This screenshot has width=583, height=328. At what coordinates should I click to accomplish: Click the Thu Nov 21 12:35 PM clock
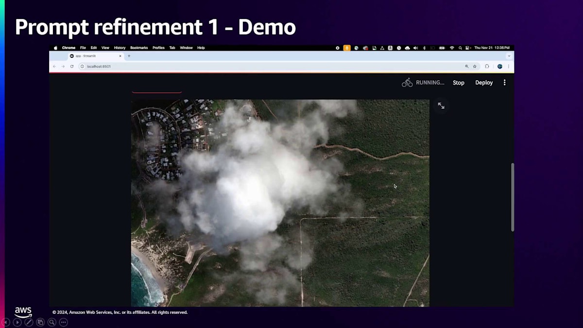[492, 48]
